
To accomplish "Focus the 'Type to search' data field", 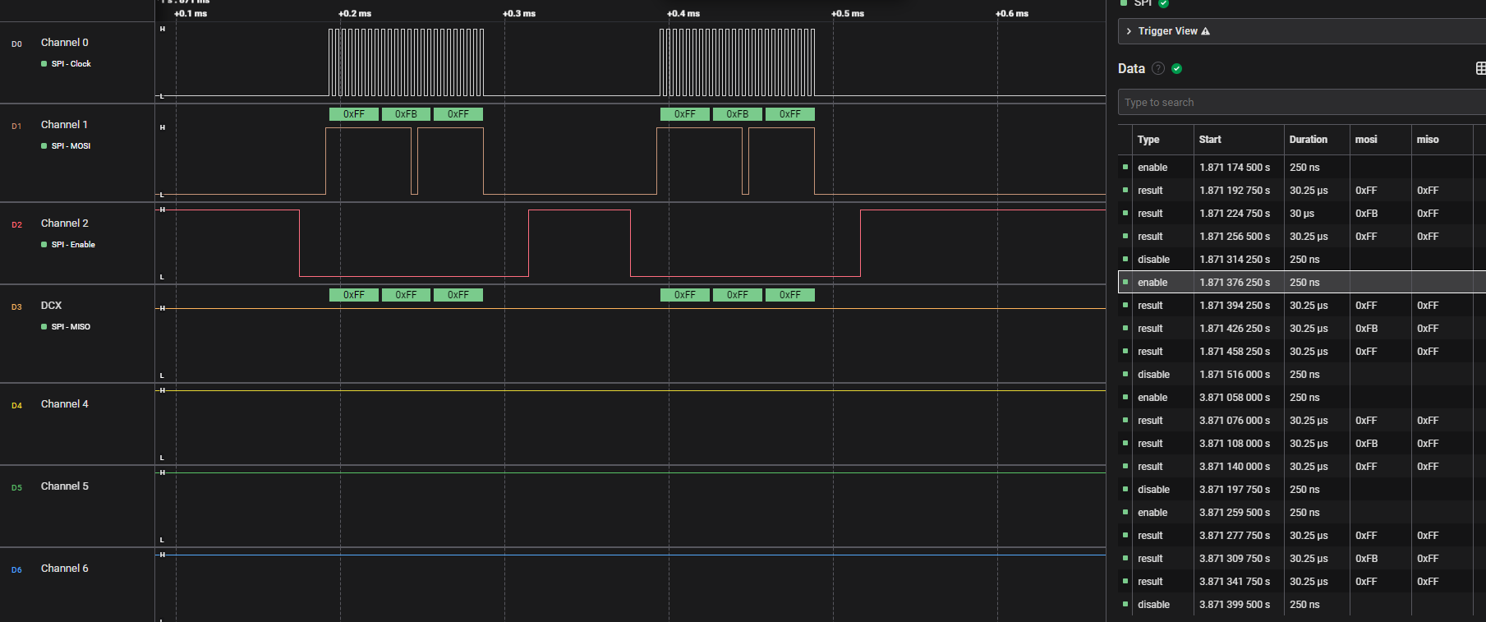I will [x=1301, y=102].
